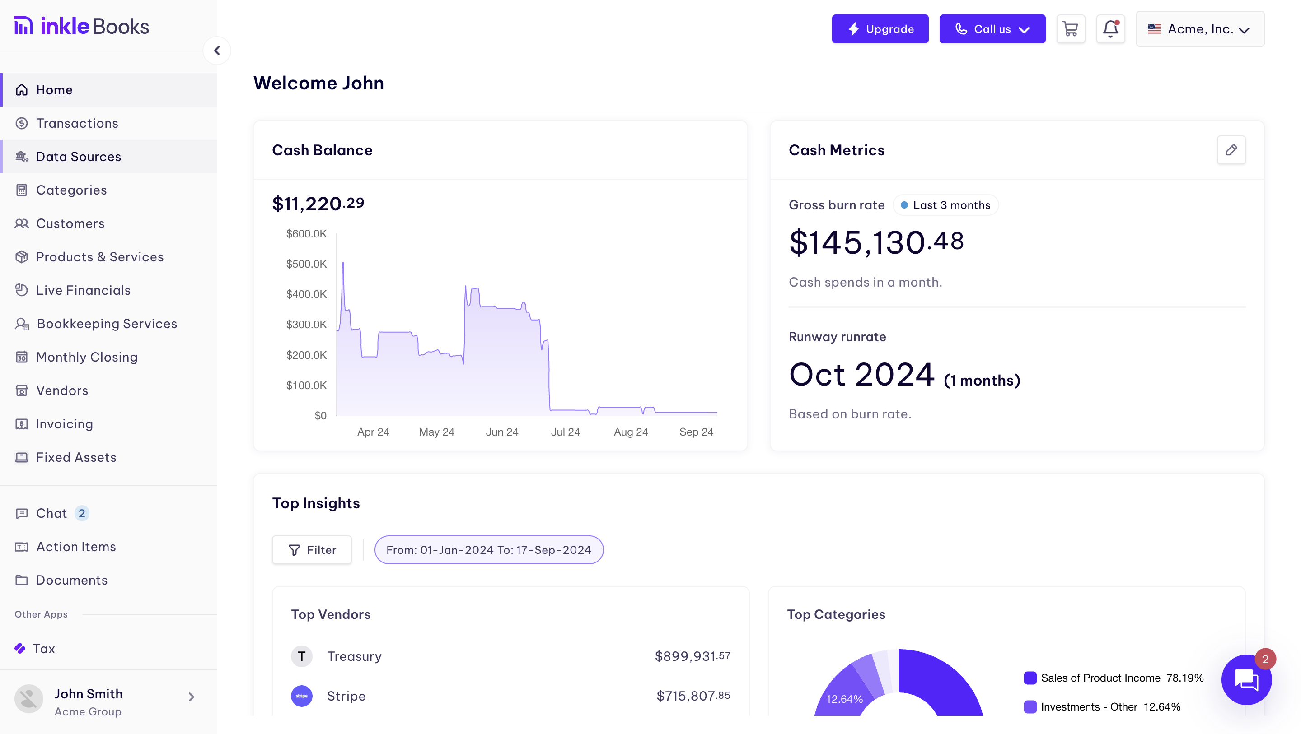Click the Filter button in Top Insights
The height and width of the screenshot is (734, 1301).
coord(312,550)
